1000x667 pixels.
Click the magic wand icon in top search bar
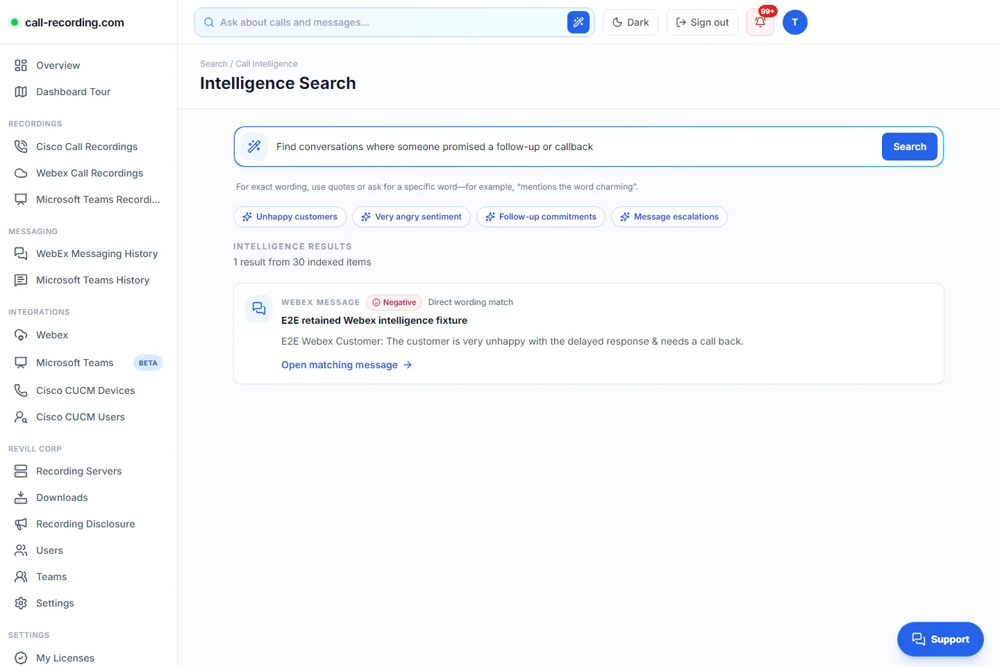tap(578, 22)
